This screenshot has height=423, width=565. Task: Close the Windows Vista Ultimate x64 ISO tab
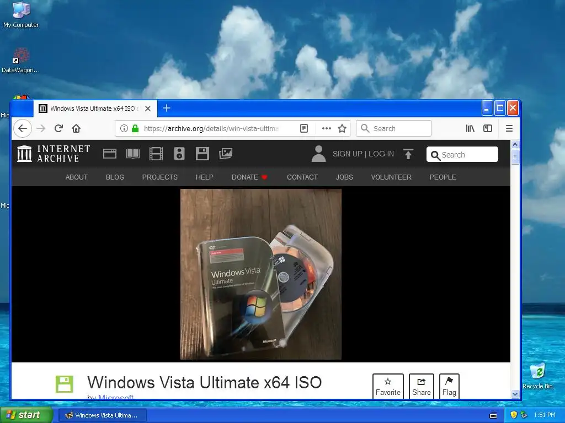tap(148, 109)
